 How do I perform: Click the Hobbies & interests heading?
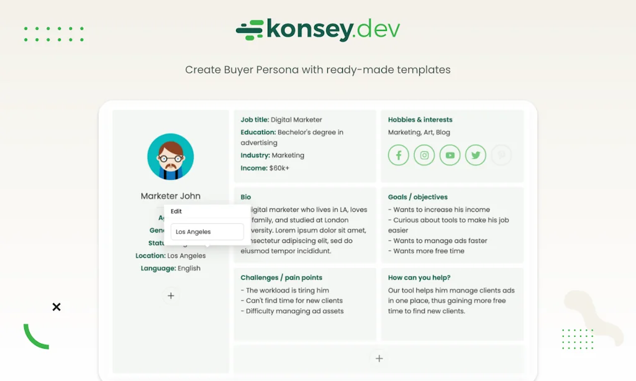coord(420,119)
